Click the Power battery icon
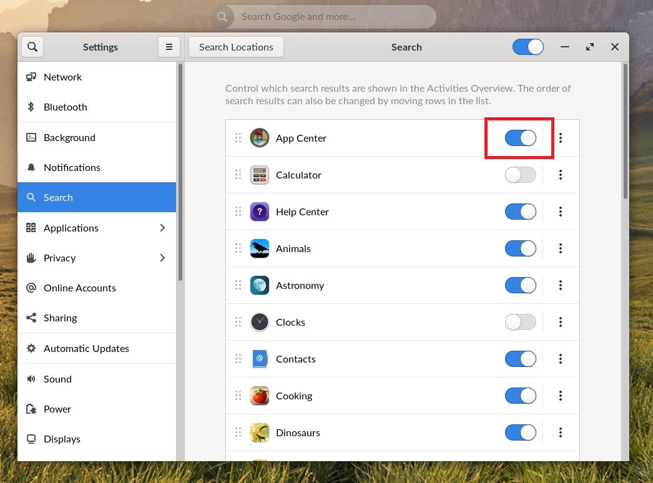This screenshot has width=653, height=483. (31, 409)
